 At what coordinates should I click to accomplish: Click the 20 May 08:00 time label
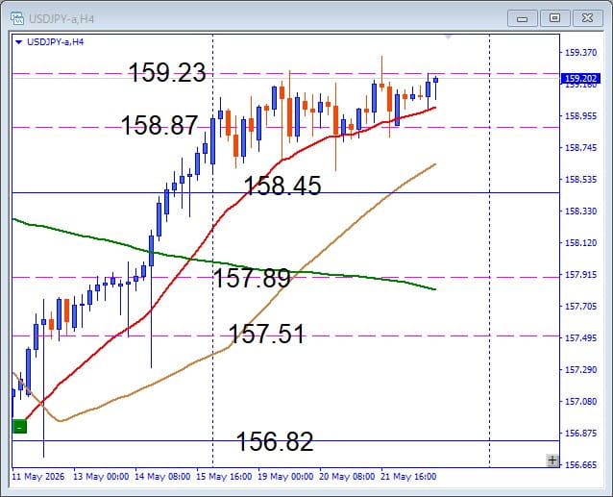tap(347, 477)
